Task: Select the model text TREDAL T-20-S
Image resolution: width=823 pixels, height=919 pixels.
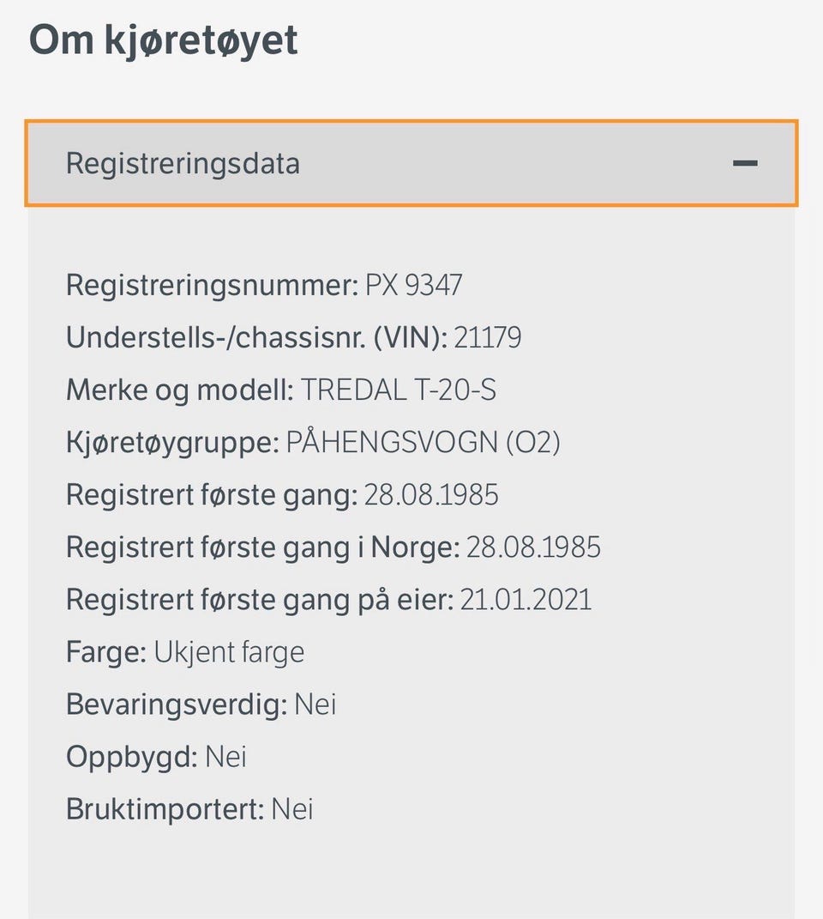Action: coord(398,390)
